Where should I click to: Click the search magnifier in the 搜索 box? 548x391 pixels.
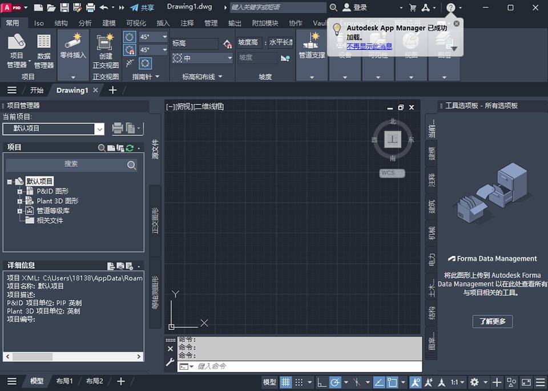click(x=131, y=165)
